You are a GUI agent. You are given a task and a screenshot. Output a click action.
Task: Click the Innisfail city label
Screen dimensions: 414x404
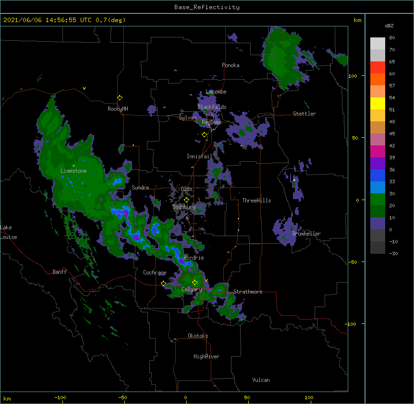[199, 156]
